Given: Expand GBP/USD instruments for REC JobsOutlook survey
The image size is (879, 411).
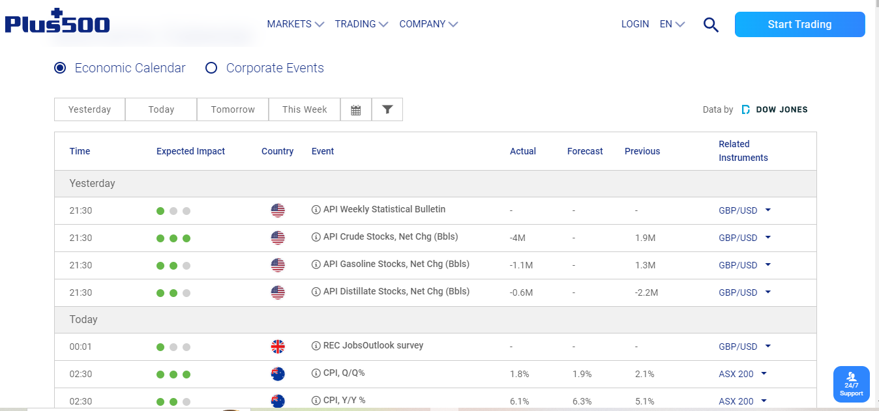Looking at the screenshot, I should (x=745, y=347).
